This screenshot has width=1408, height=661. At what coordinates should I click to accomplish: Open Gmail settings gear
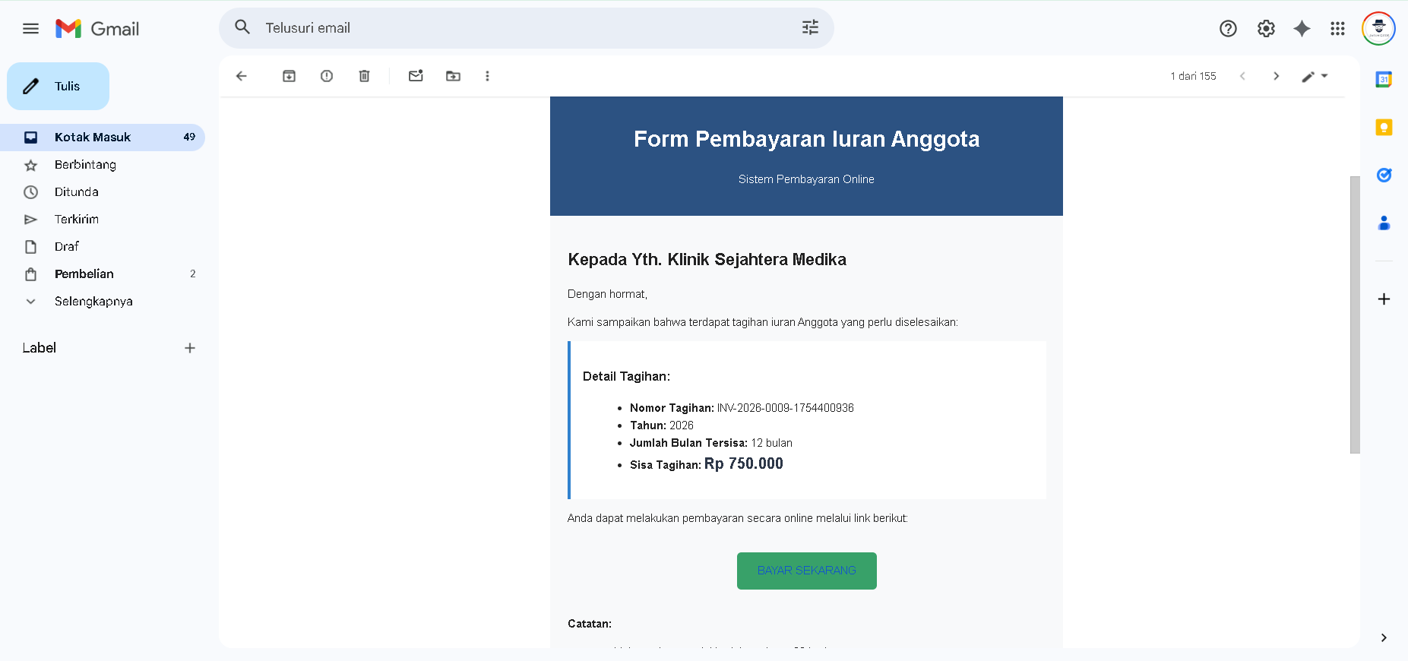coord(1265,29)
